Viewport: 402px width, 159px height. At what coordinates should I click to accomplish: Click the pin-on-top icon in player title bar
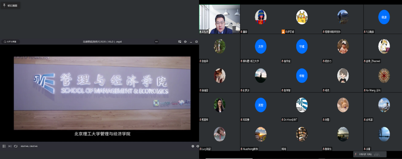click(185, 42)
